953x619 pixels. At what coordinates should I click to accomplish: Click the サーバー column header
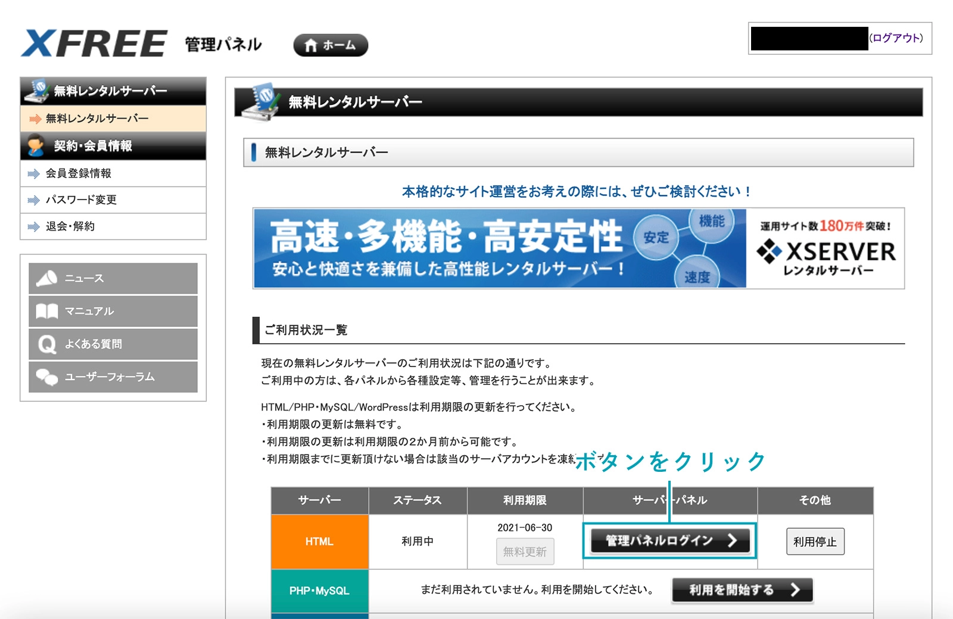[x=320, y=500]
